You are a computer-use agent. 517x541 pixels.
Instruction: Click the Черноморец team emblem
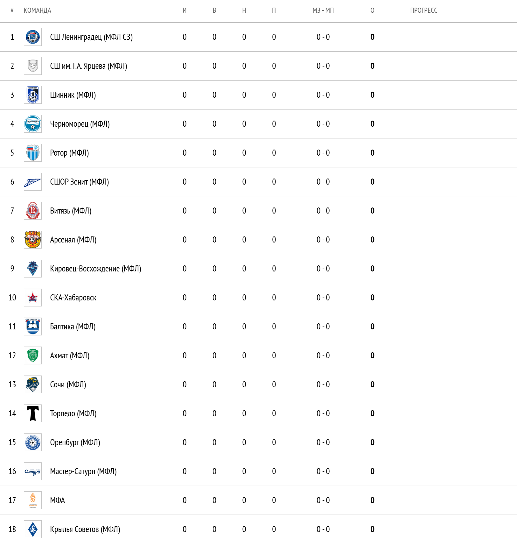[33, 124]
